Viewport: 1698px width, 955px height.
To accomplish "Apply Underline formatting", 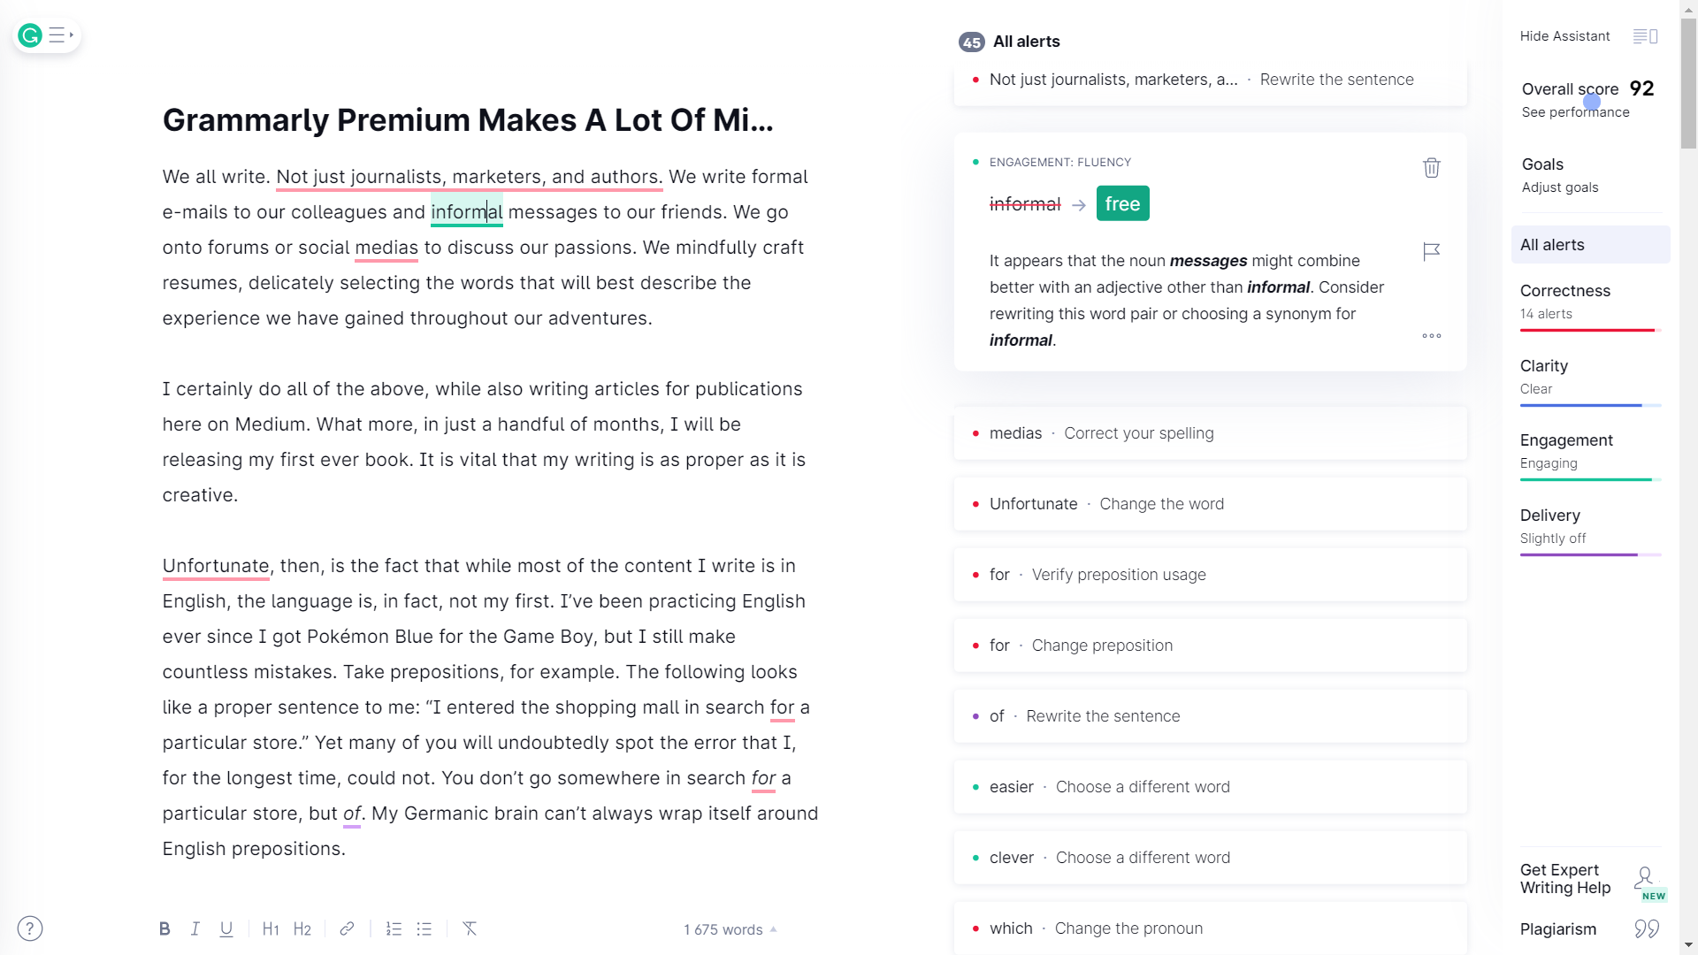I will (226, 928).
